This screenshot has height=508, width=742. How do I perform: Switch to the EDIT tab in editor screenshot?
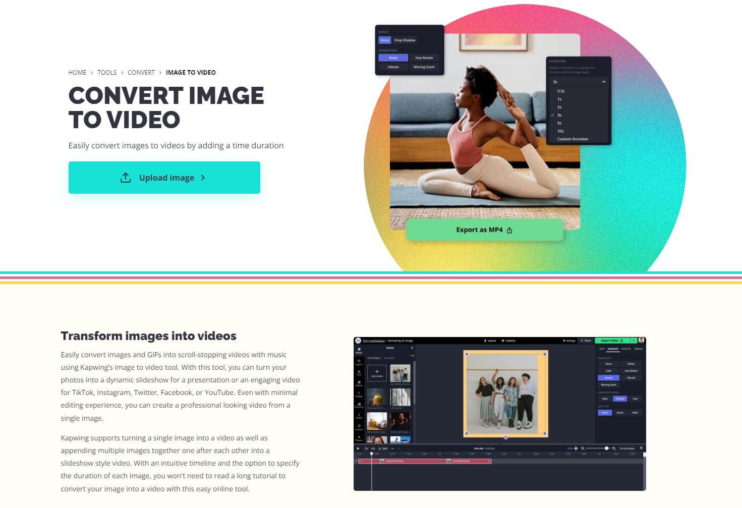[602, 349]
